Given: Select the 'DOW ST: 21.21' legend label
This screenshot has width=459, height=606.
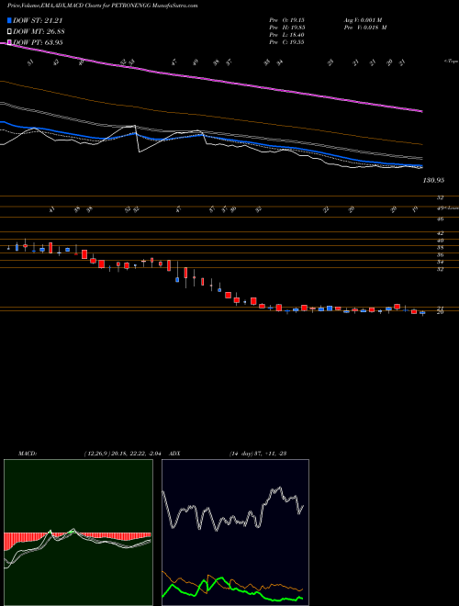Looking at the screenshot, I should point(38,20).
